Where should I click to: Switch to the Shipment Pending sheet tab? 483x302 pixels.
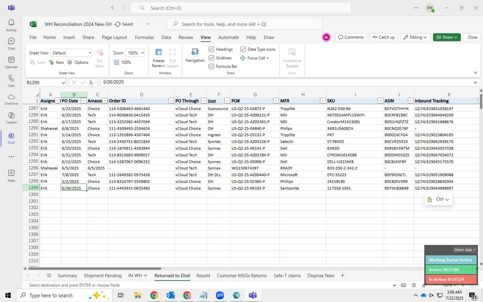pyautogui.click(x=103, y=275)
